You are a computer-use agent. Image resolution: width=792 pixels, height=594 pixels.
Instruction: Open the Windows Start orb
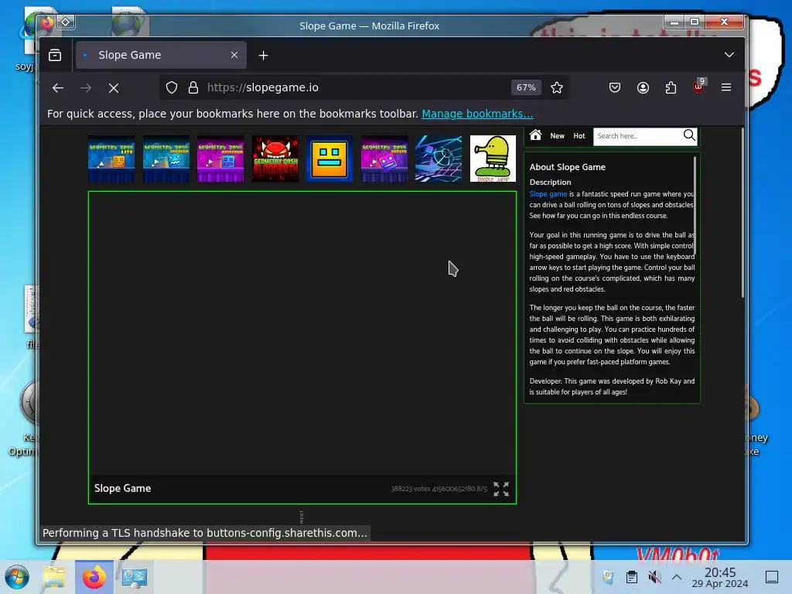click(x=17, y=577)
